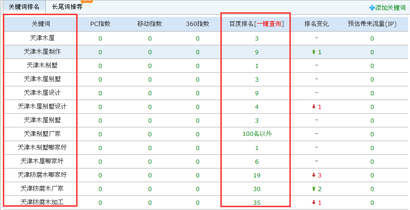Select the 天津别墅厂家 keyword
410x210 pixels.
tap(41, 134)
